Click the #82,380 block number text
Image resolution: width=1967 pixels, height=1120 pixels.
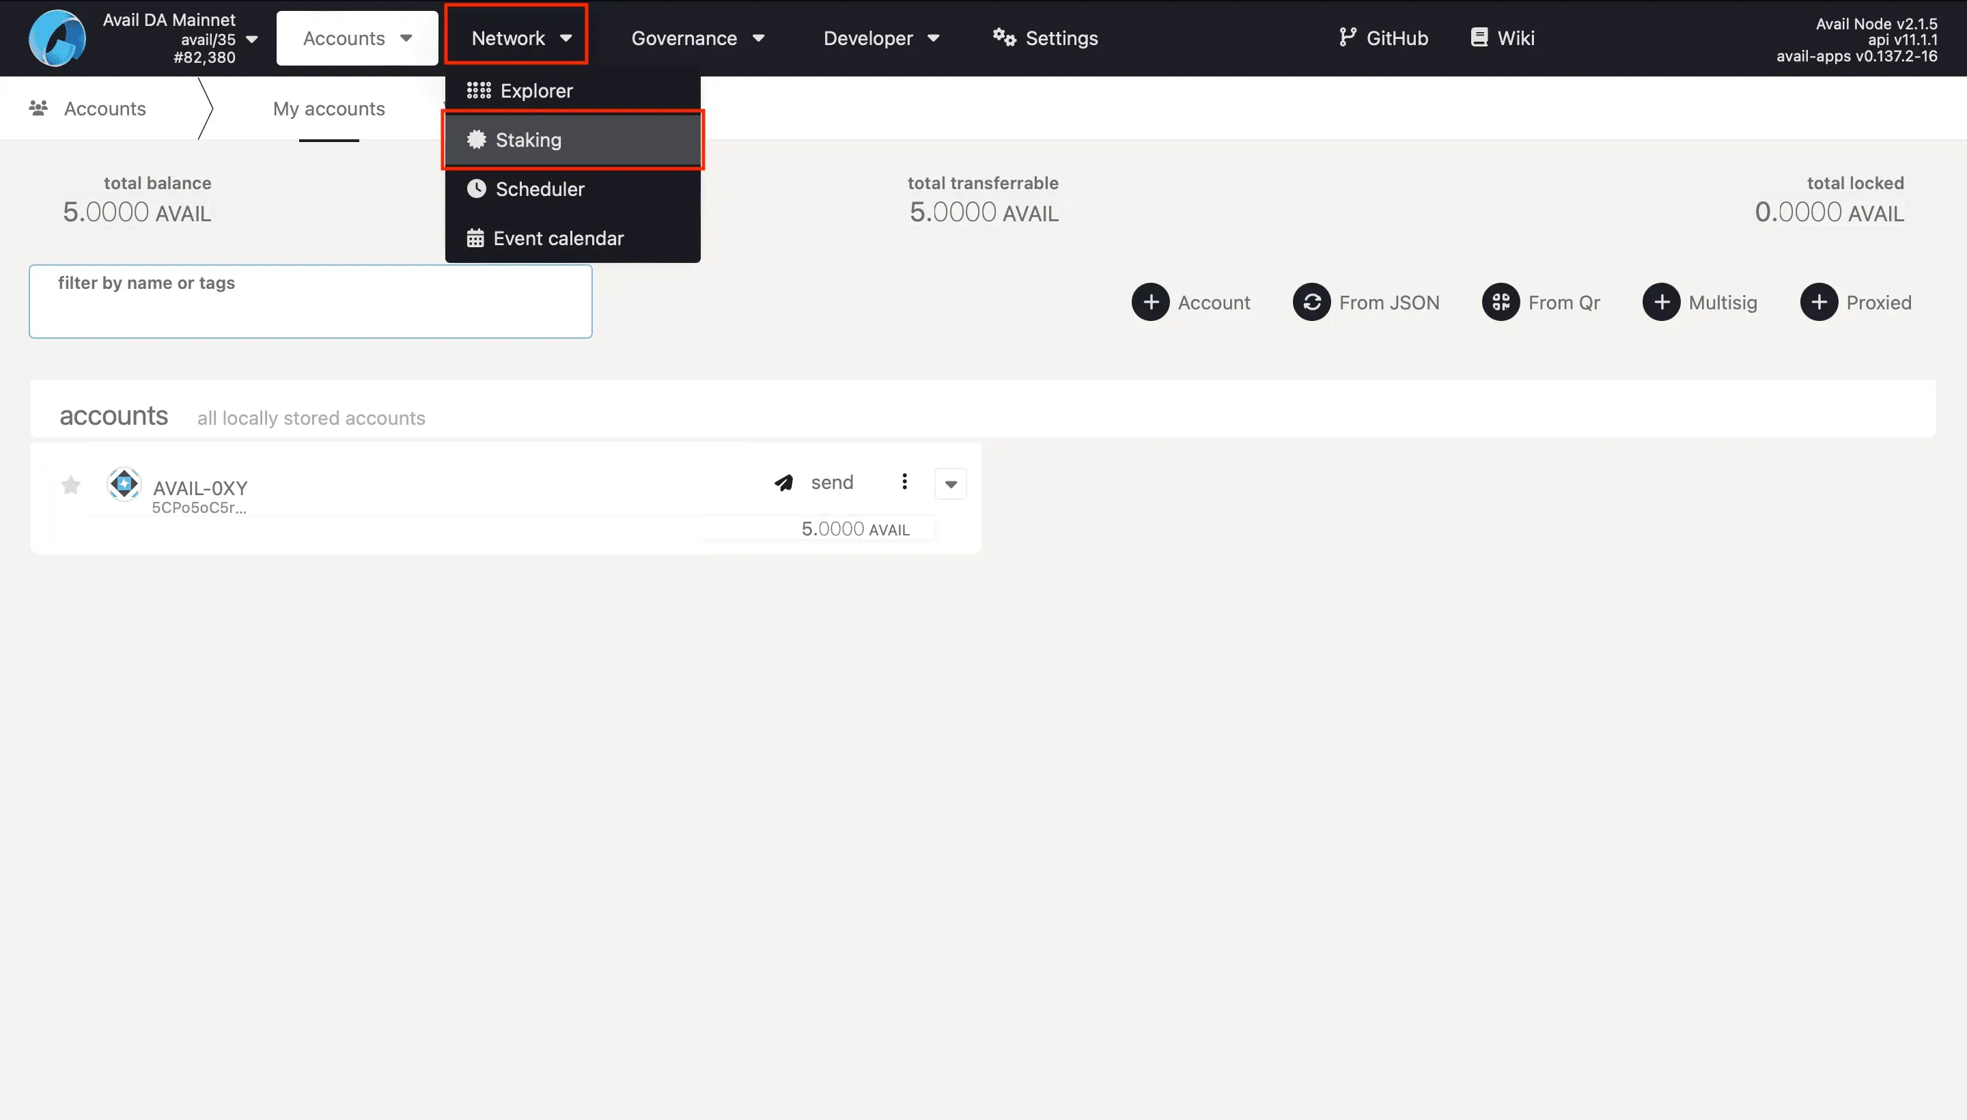[205, 57]
